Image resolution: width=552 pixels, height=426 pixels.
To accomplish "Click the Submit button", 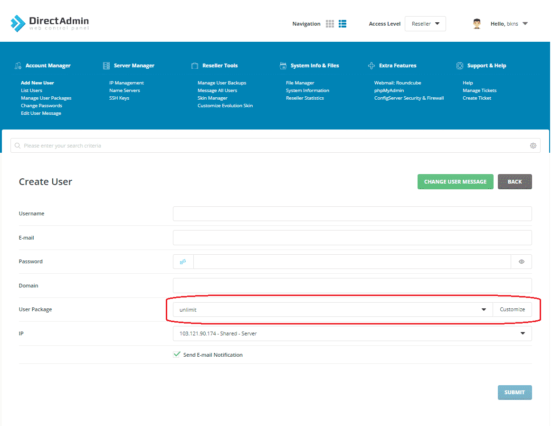I will [x=514, y=392].
